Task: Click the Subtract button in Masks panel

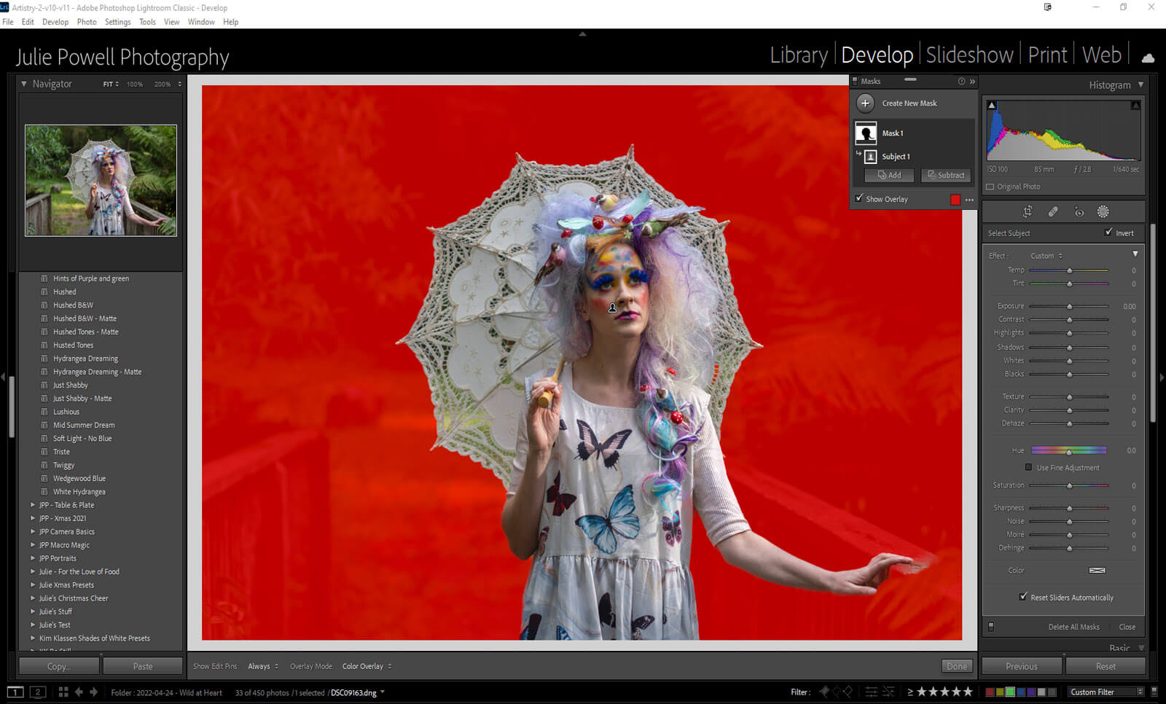Action: (946, 175)
